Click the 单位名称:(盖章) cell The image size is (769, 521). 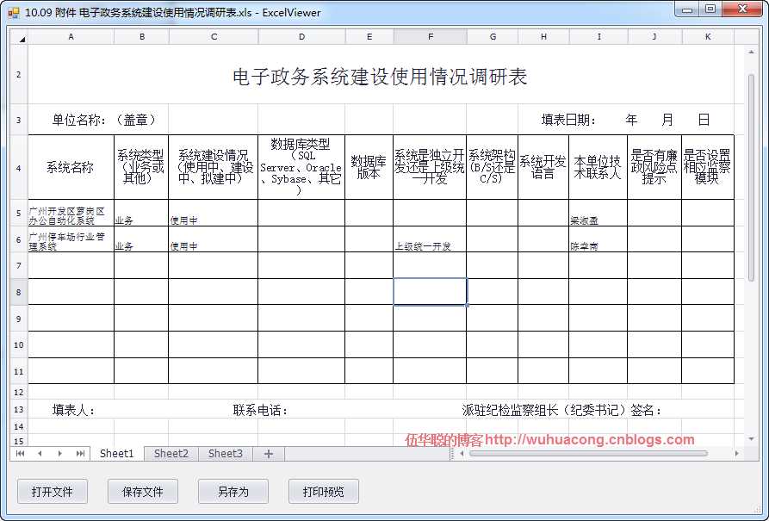[105, 120]
